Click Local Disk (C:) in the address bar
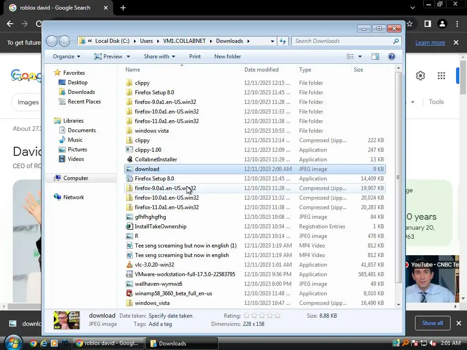 pos(112,41)
